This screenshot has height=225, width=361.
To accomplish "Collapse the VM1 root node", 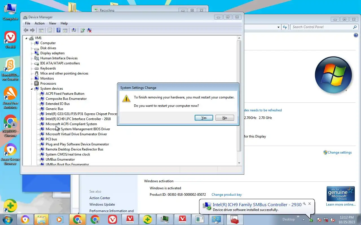I will click(27, 38).
